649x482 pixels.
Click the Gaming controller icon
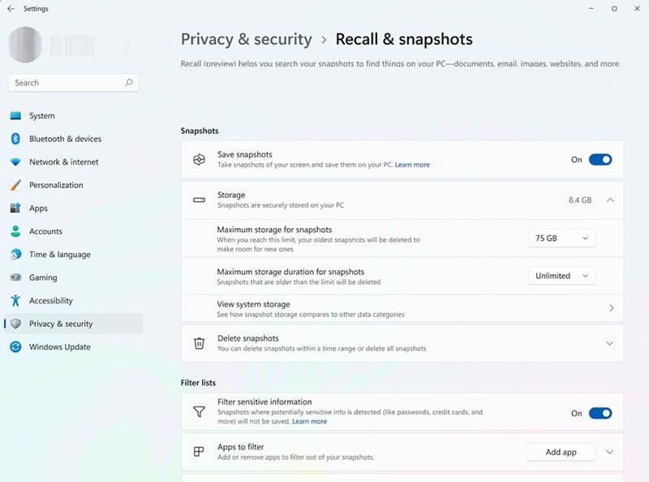pyautogui.click(x=15, y=278)
